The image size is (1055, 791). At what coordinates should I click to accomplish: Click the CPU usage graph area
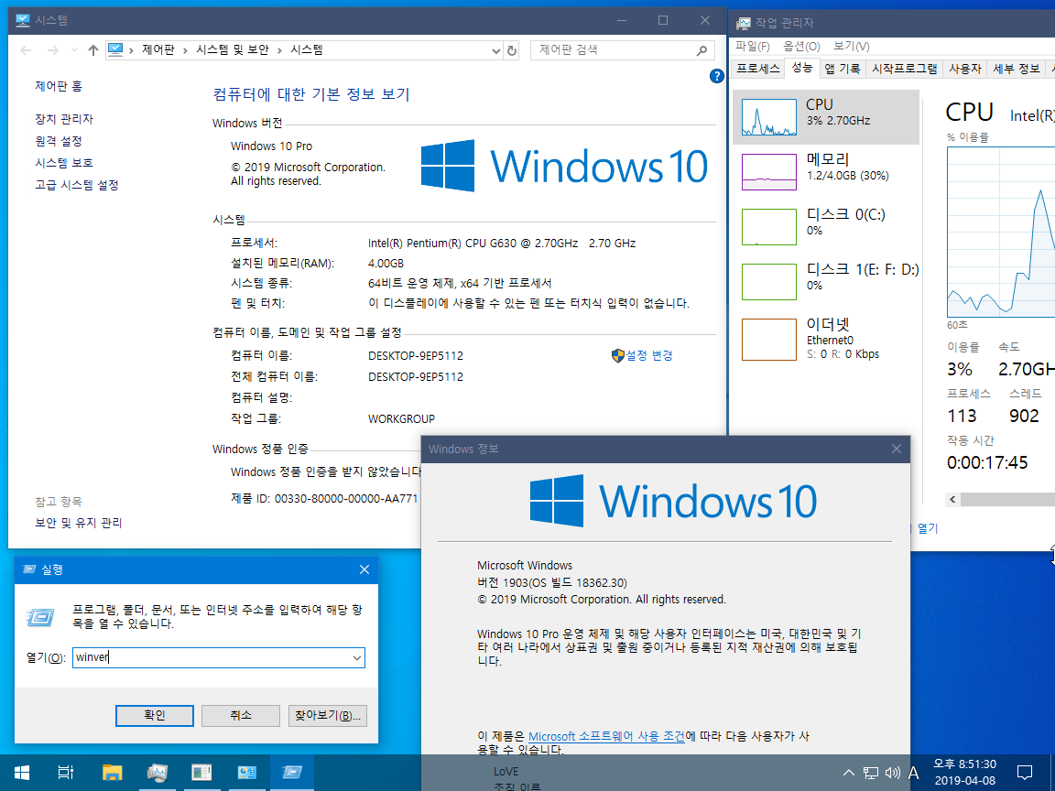[x=1001, y=232]
